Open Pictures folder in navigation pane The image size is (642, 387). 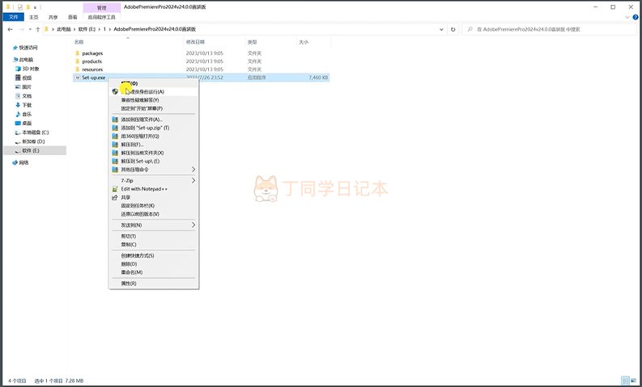coord(27,86)
